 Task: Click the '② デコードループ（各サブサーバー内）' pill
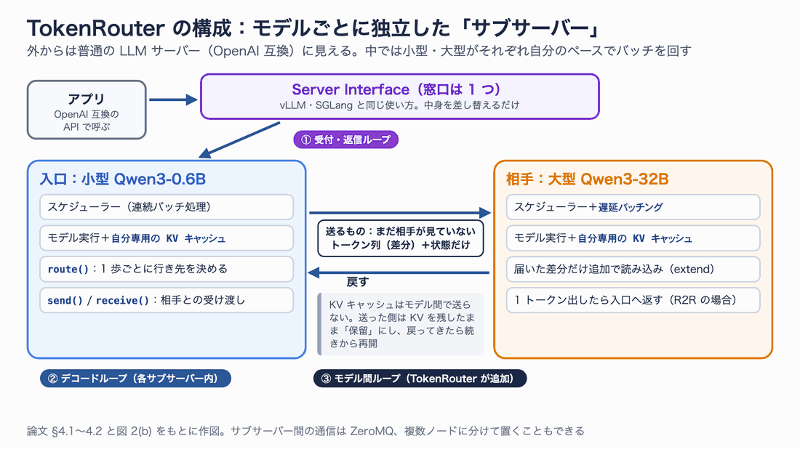136,379
